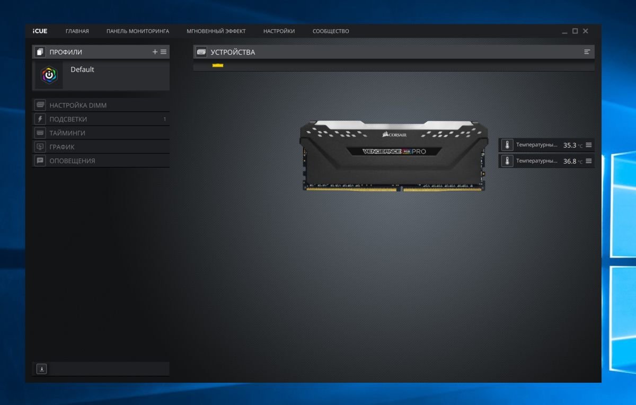Screen dimensions: 636x405
Task: Click the УСТРОЙСТВА header label
Action: coord(233,52)
